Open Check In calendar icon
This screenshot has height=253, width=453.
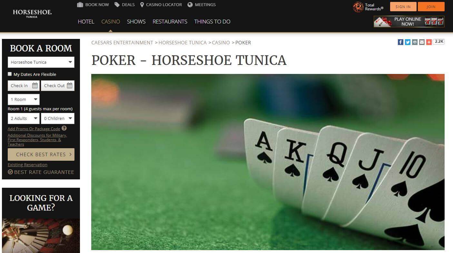(x=35, y=86)
